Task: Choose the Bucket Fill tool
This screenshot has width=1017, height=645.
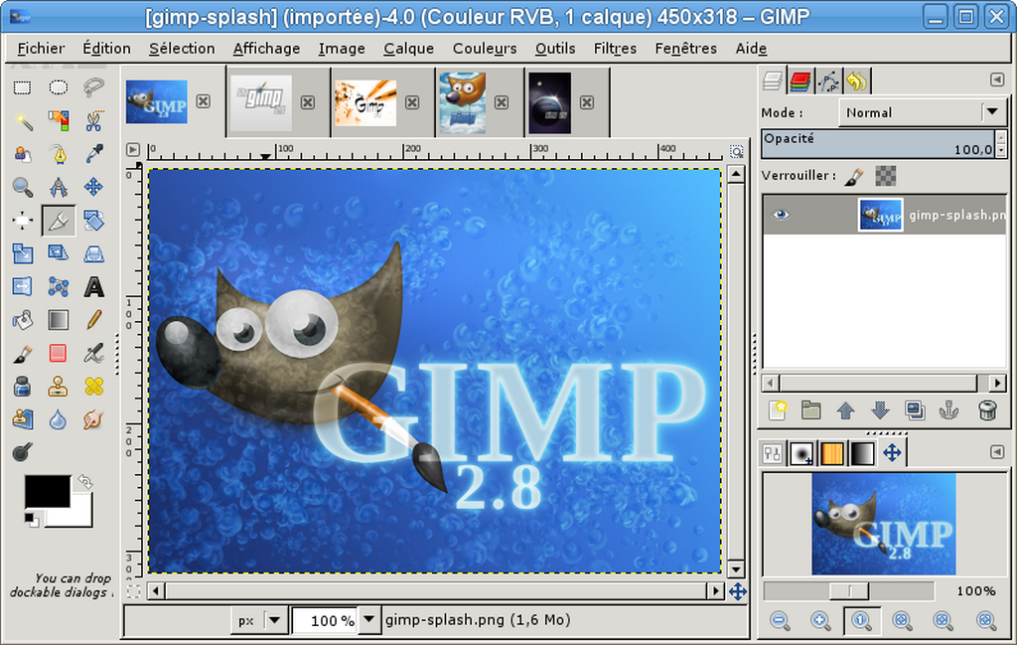Action: [22, 320]
